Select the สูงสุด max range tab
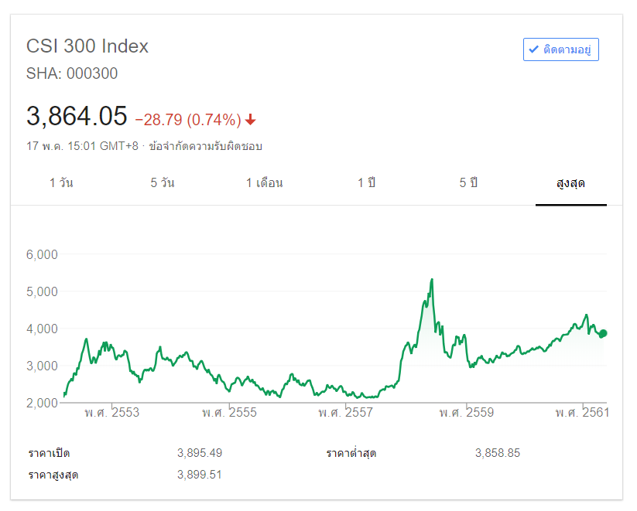 [x=570, y=183]
